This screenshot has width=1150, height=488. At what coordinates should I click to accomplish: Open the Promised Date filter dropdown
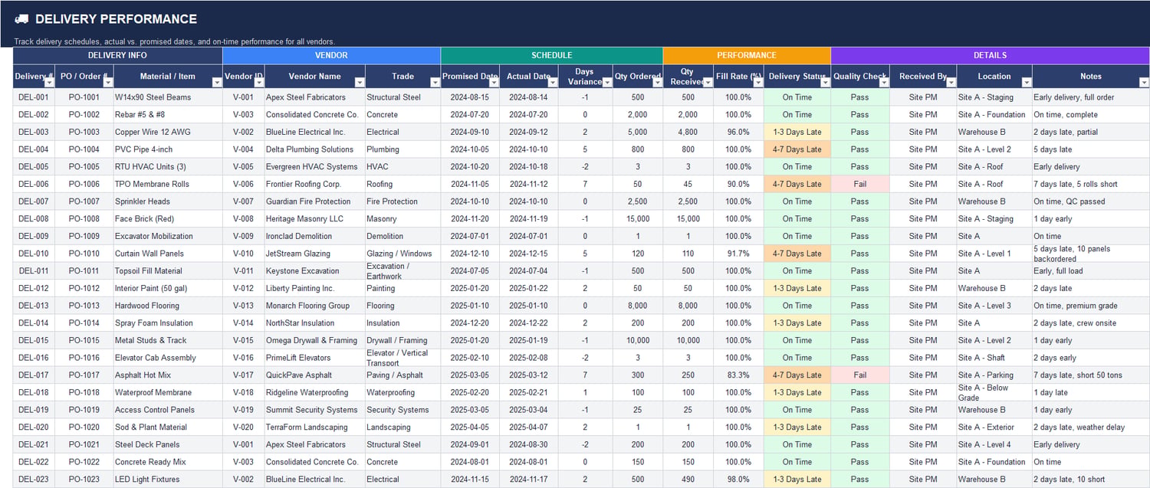[494, 82]
